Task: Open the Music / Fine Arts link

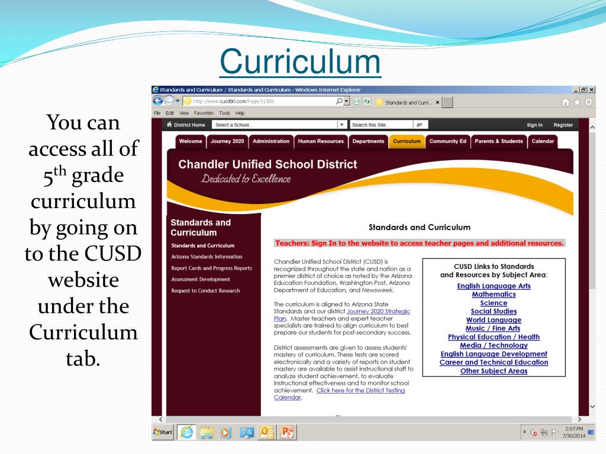Action: click(493, 329)
